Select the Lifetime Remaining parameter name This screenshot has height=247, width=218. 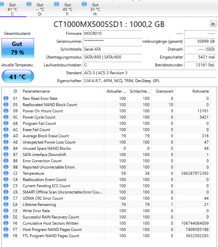39,205
